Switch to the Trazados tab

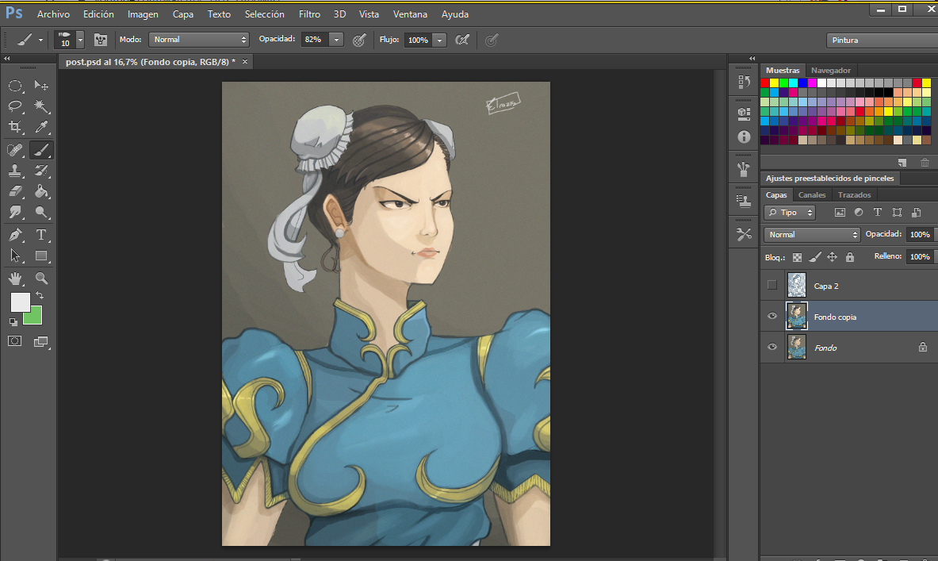click(854, 194)
